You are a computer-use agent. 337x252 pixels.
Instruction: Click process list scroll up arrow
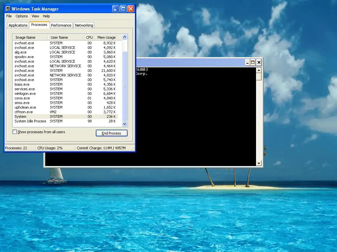tap(125, 37)
